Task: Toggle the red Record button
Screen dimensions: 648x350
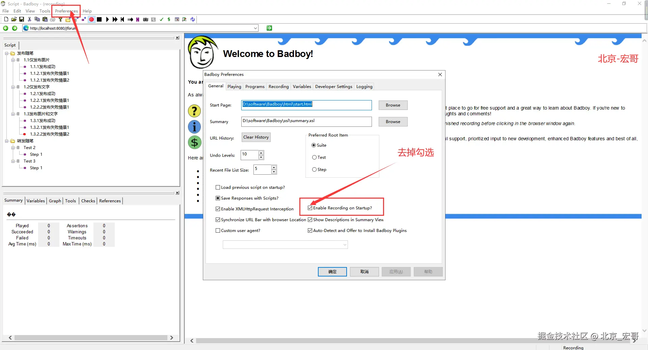Action: (91, 19)
